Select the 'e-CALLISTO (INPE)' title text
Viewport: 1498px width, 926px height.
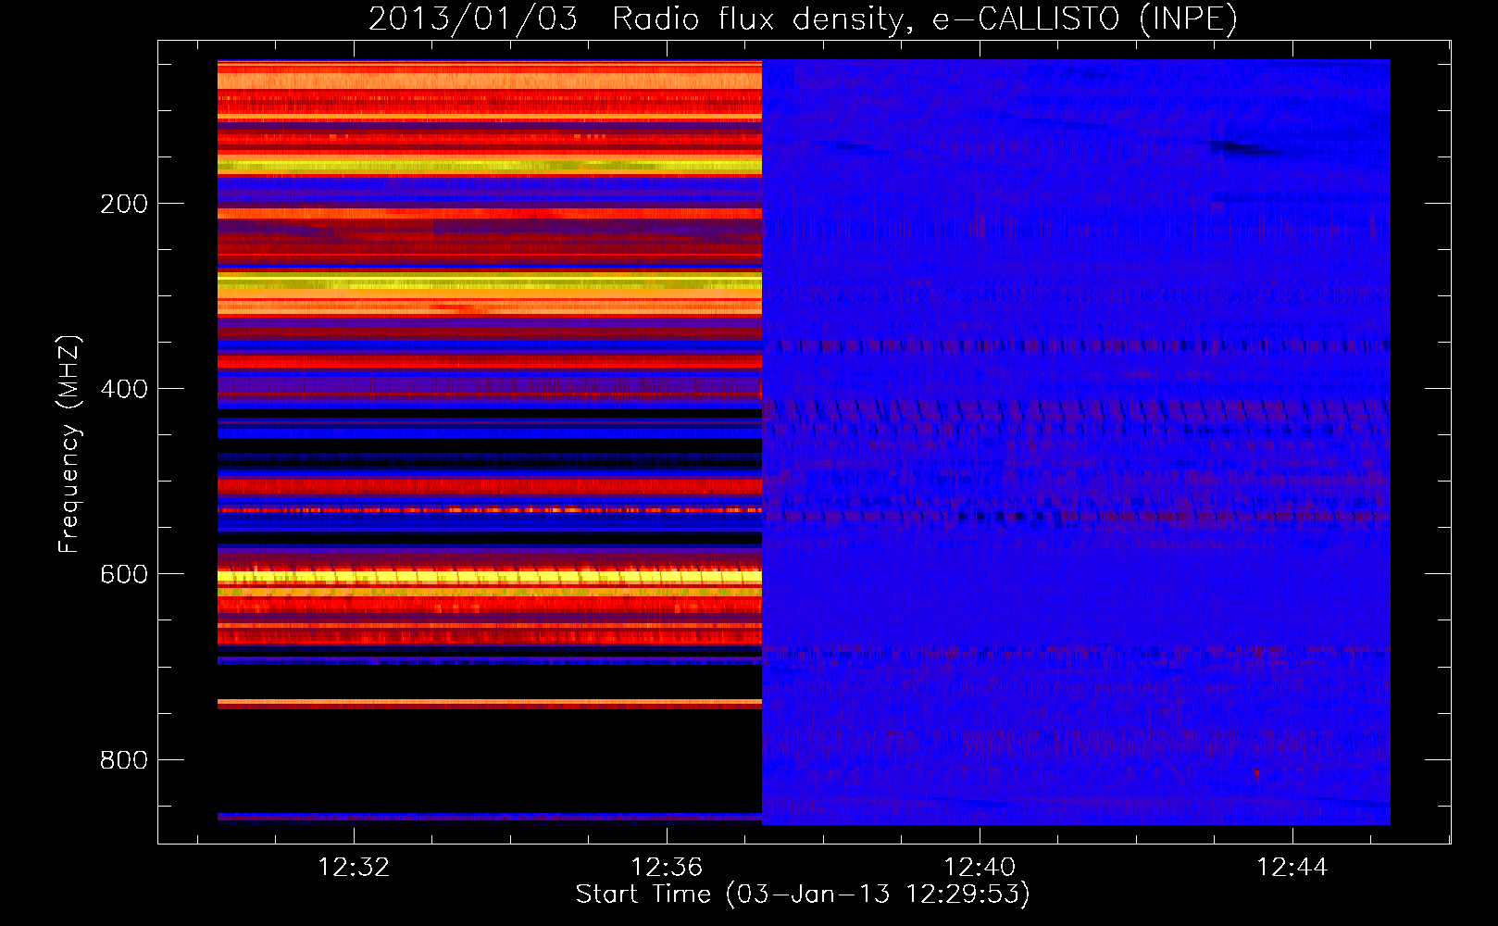click(x=1084, y=19)
